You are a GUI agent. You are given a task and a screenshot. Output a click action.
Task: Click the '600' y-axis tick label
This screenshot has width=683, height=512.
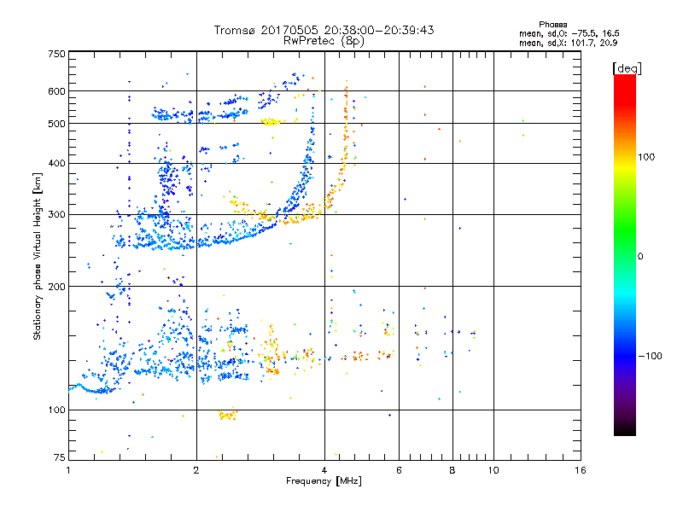point(56,91)
